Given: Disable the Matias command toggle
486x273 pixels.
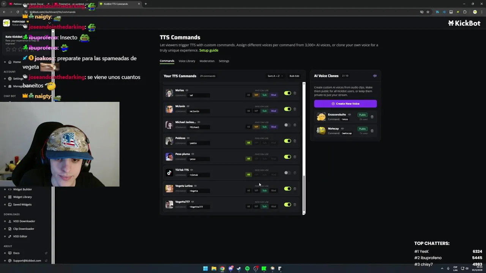Looking at the screenshot, I should pyautogui.click(x=287, y=93).
